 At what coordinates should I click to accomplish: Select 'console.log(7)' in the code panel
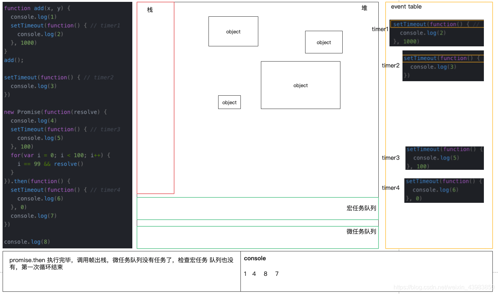34,216
